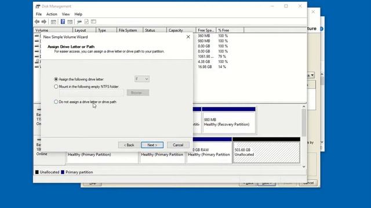Image resolution: width=371 pixels, height=208 pixels.
Task: Click the checkmark list toolbar icon
Action: click(86, 22)
